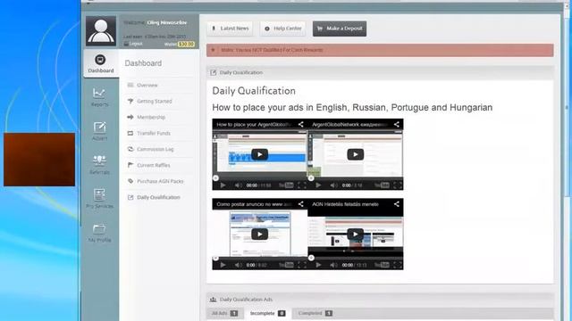572x321 pixels.
Task: Mute the 'Como postar anuncio' video
Action: (238, 265)
